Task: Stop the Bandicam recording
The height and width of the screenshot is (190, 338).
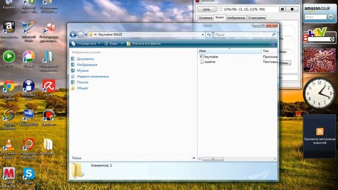Action: point(292,9)
